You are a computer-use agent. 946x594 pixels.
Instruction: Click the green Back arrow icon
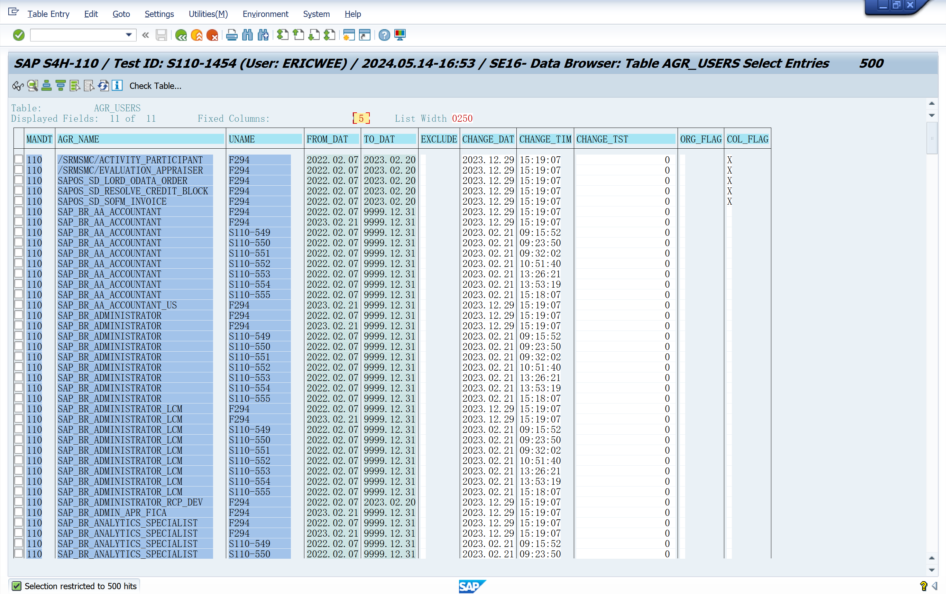point(181,35)
